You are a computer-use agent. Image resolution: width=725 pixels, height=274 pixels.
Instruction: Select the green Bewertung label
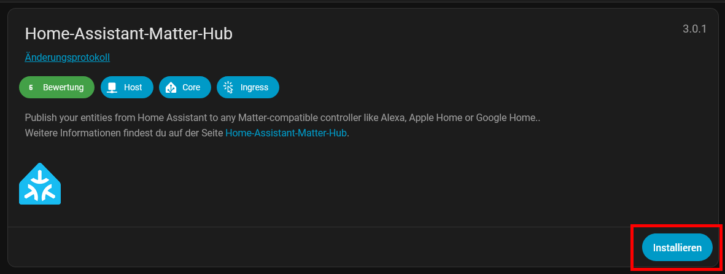coord(63,87)
